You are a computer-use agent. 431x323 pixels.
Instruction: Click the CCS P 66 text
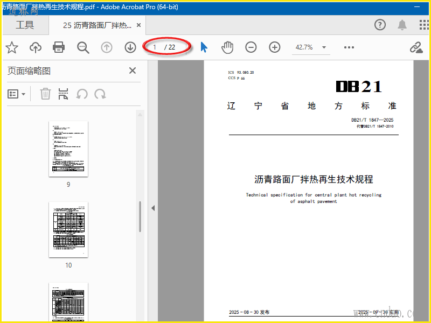[237, 78]
